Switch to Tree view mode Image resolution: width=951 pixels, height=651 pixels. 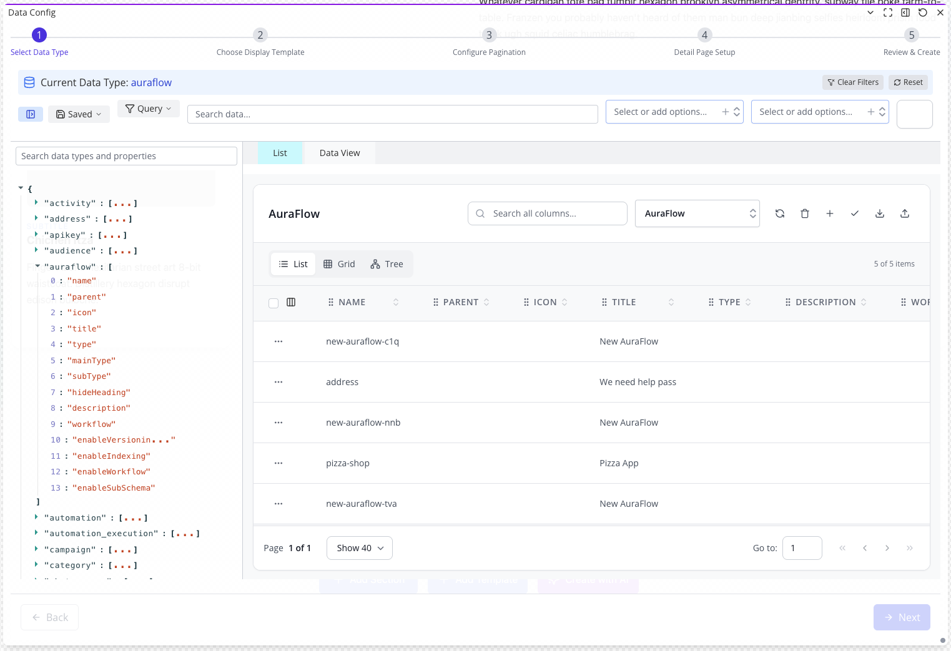click(387, 264)
